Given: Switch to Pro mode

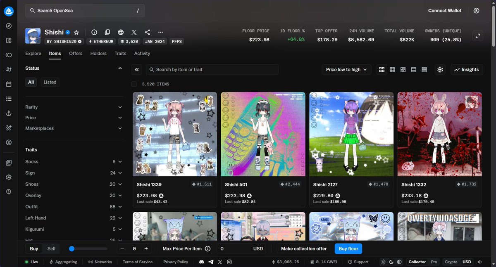Looking at the screenshot, I should coord(434,262).
